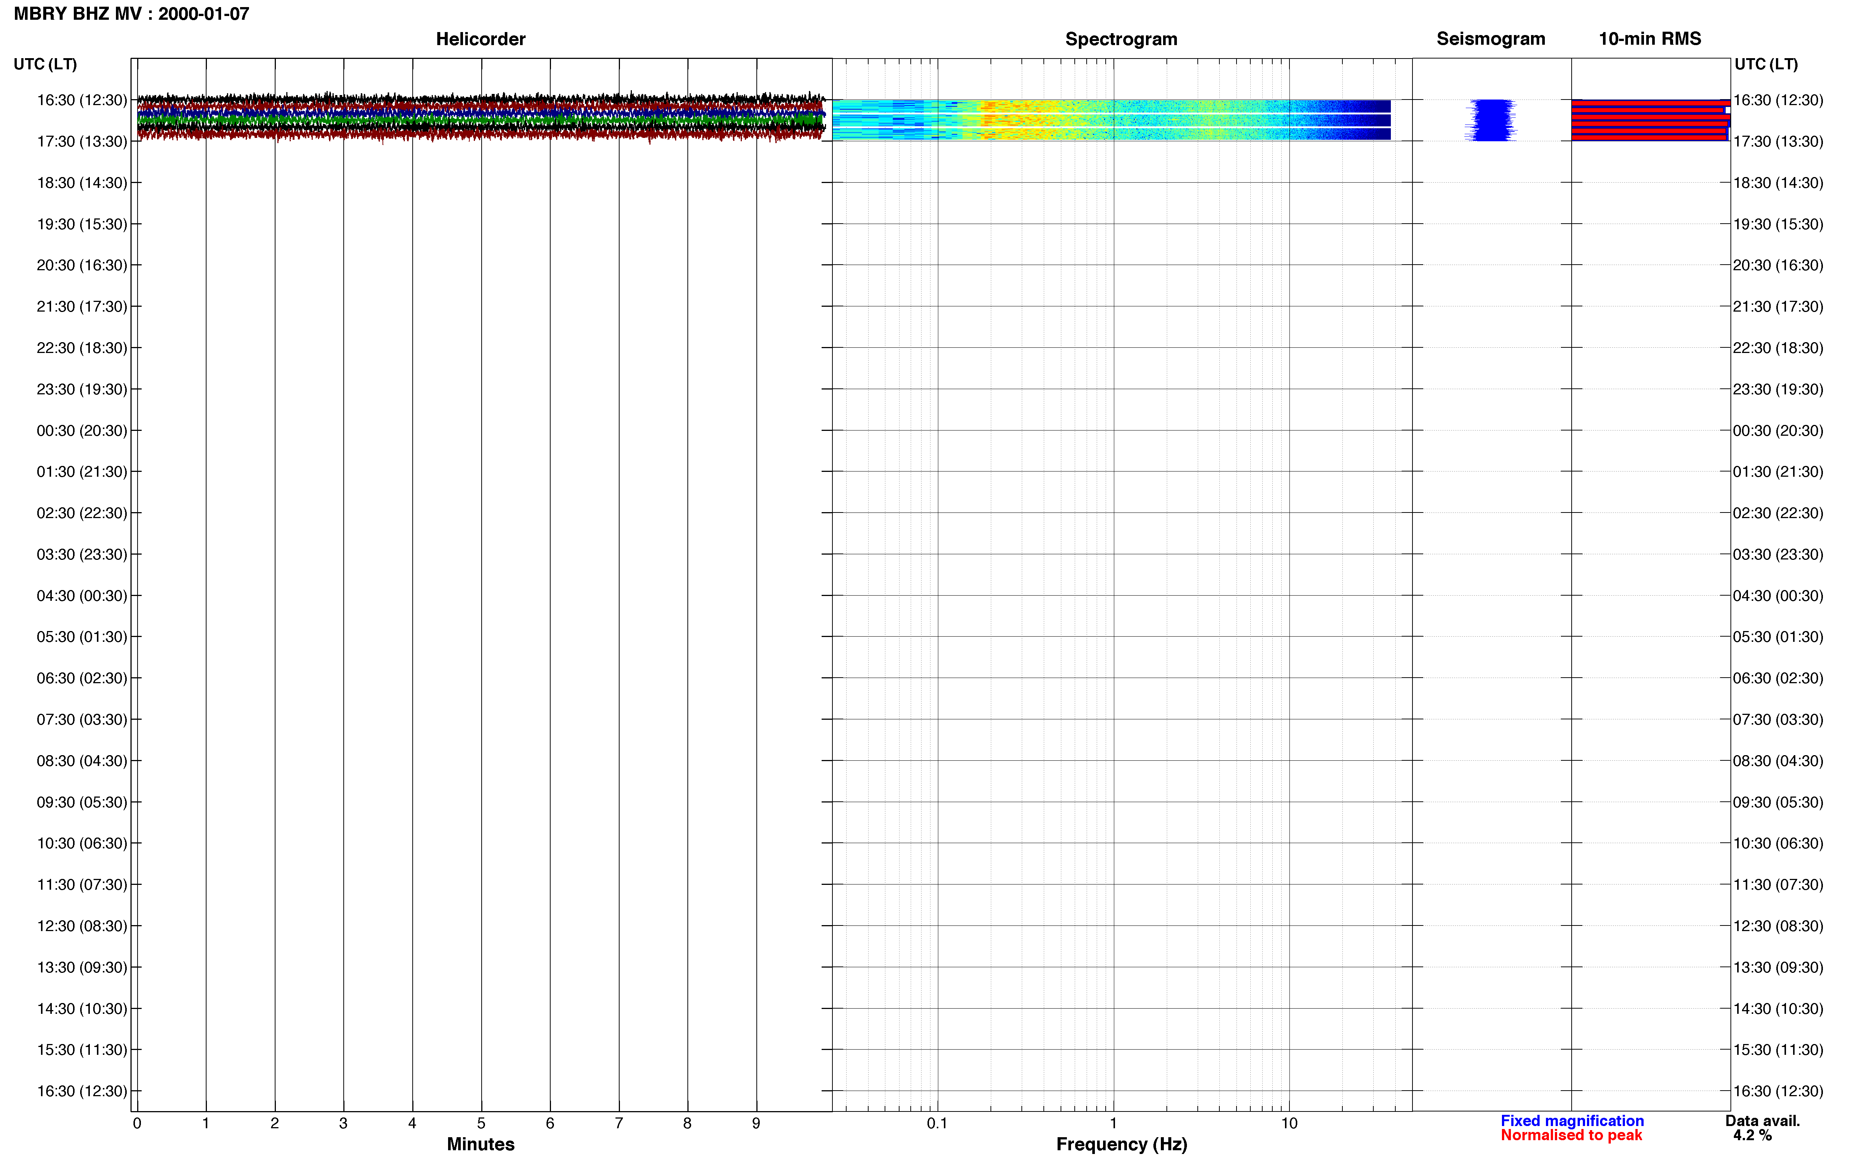The image size is (1871, 1170).
Task: Click the left-axis time label 01:30 (21:30)
Action: click(81, 471)
